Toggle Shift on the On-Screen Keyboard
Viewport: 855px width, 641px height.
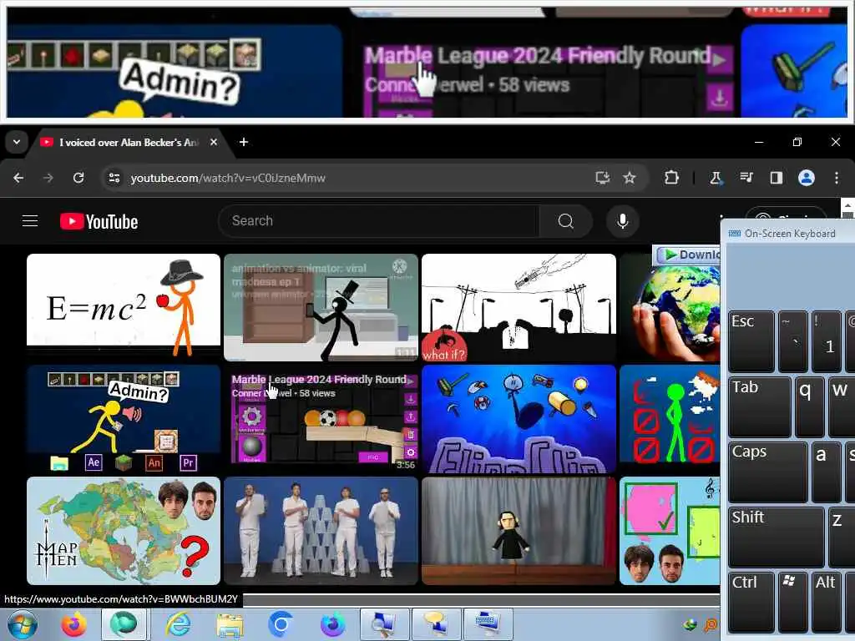click(777, 537)
